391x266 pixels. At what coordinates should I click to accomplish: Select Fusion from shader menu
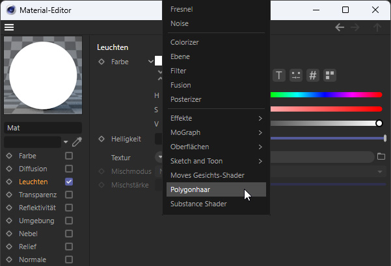pyautogui.click(x=216, y=85)
